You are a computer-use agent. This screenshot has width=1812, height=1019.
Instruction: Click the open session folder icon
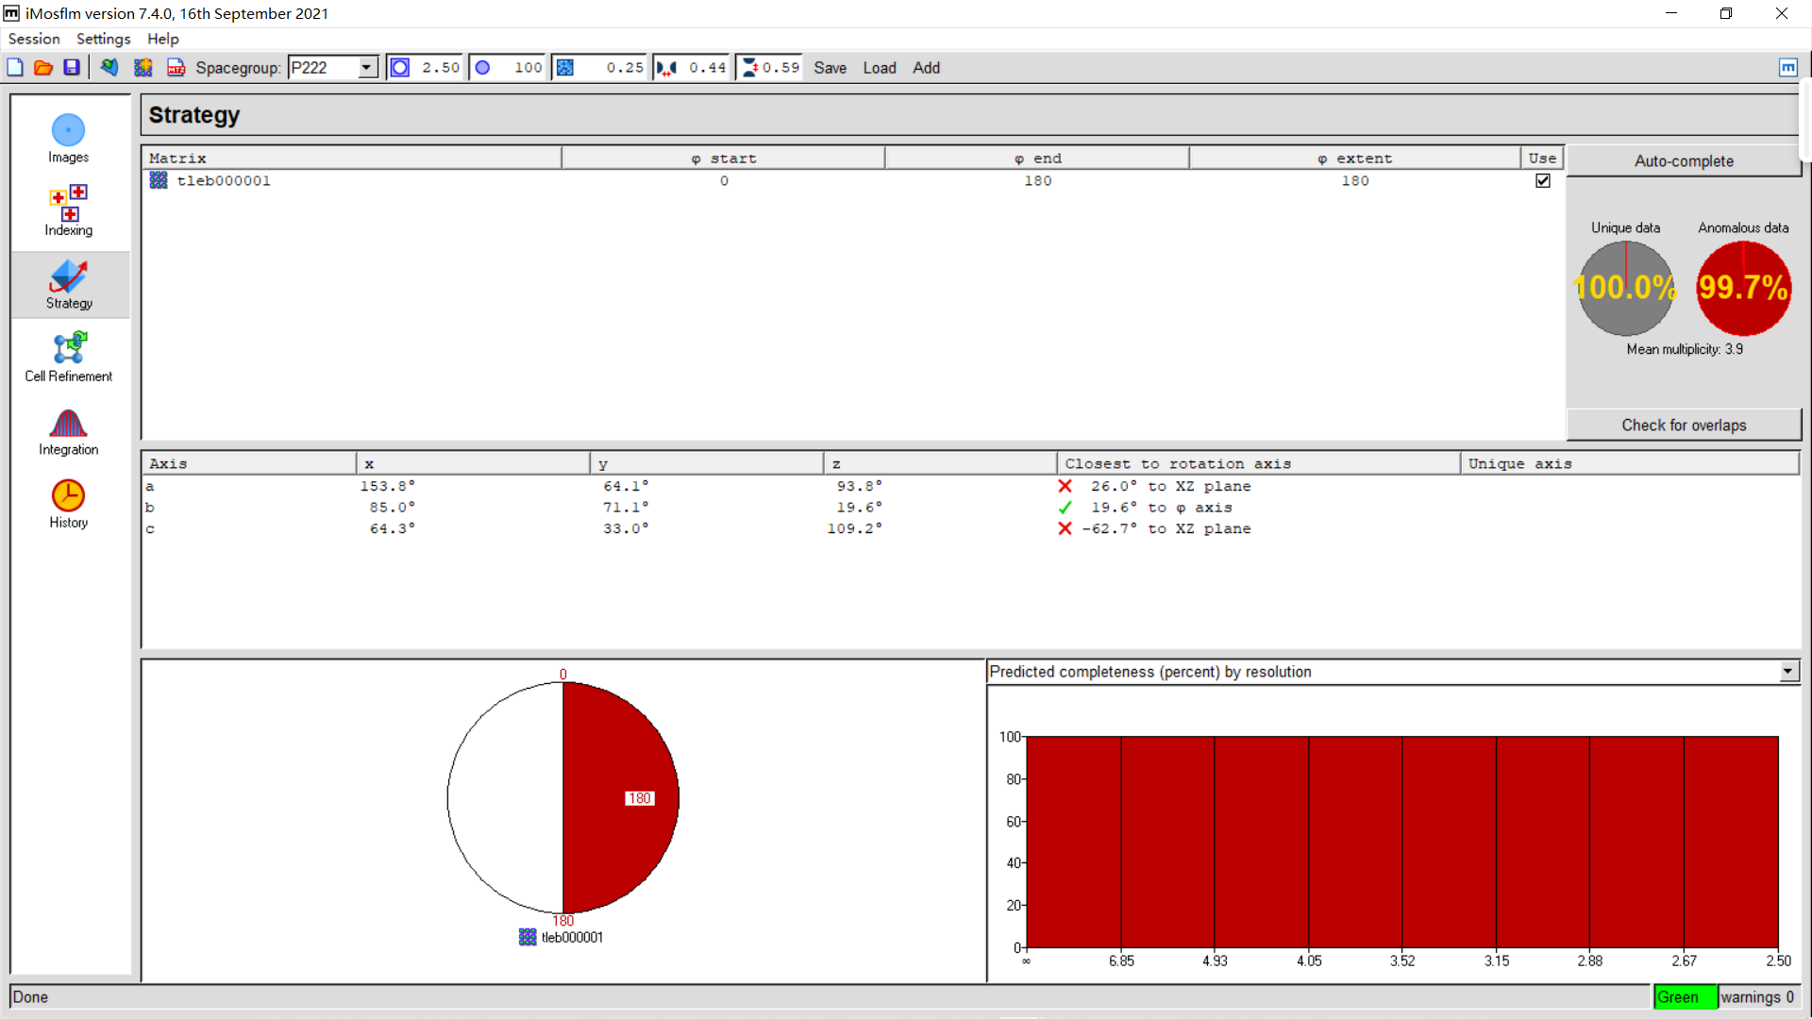(43, 68)
